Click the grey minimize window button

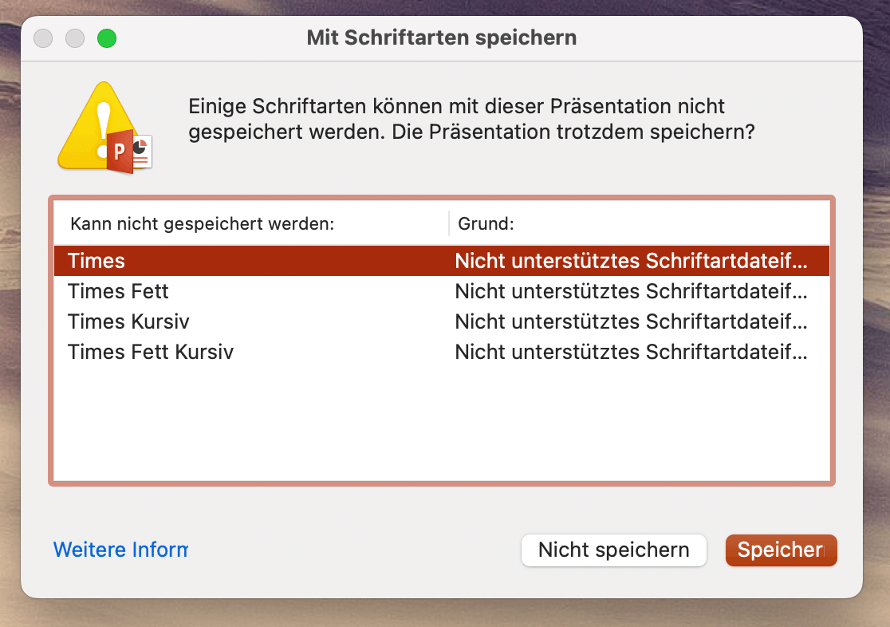pyautogui.click(x=75, y=38)
